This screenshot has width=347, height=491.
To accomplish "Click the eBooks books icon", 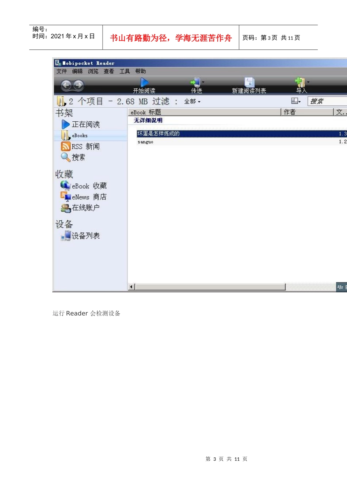I will [66, 136].
